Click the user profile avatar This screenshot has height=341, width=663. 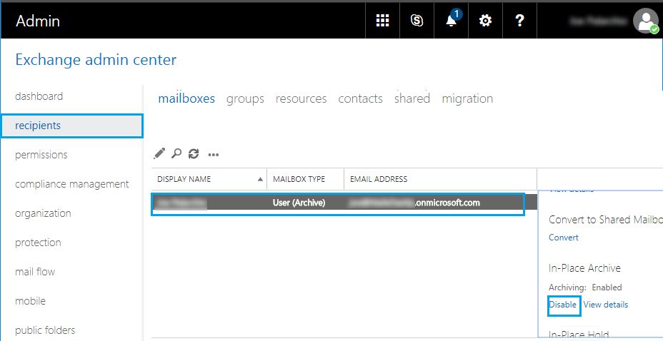[x=645, y=21]
